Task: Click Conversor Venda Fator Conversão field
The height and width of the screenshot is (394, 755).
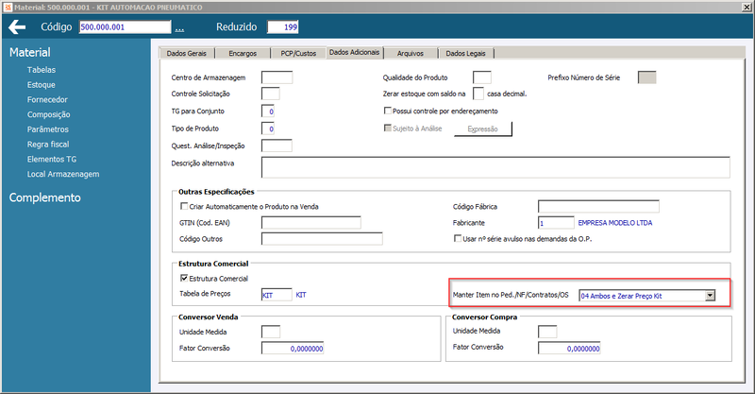Action: pyautogui.click(x=293, y=349)
